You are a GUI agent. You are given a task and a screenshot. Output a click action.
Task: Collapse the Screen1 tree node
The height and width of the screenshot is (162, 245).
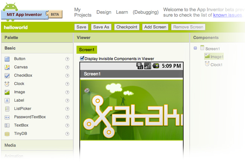pyautogui.click(x=195, y=48)
